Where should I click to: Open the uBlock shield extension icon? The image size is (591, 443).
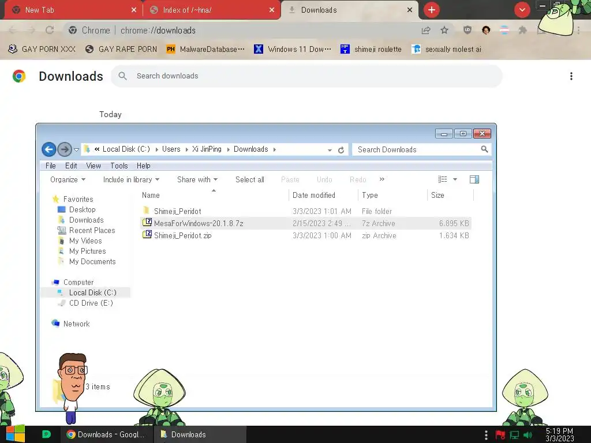click(467, 30)
